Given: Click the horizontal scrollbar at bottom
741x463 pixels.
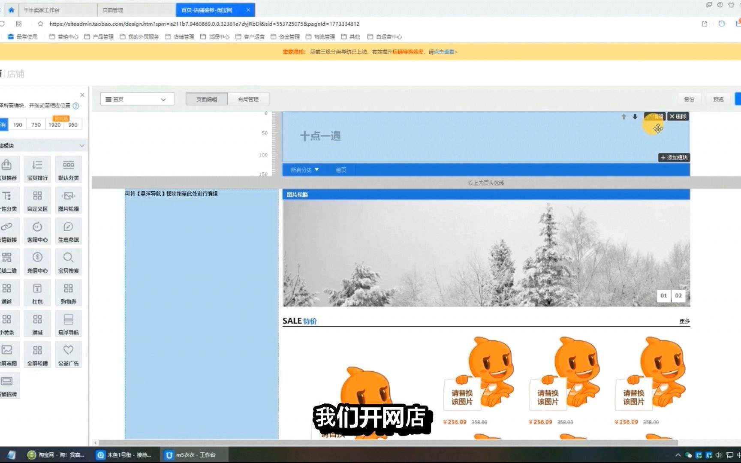Looking at the screenshot, I should (388, 443).
